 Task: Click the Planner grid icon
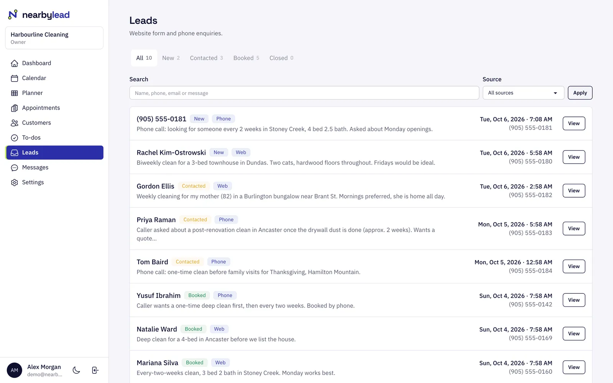[x=15, y=93]
